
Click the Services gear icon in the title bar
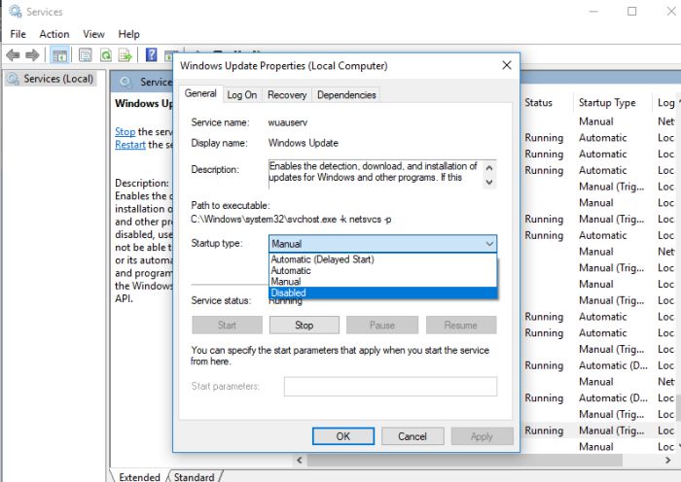click(16, 12)
